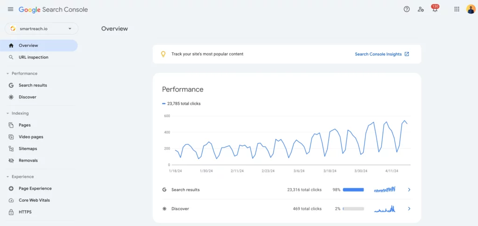Open the Google apps grid

click(457, 9)
